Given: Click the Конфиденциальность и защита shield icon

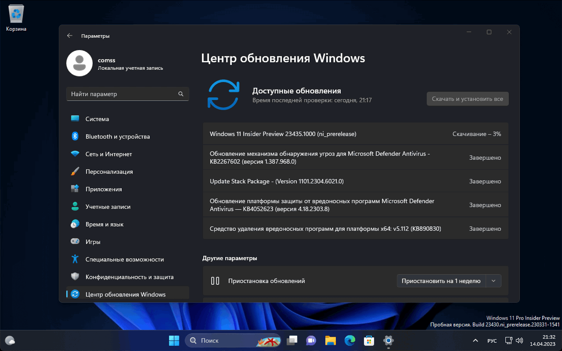Looking at the screenshot, I should pos(75,277).
